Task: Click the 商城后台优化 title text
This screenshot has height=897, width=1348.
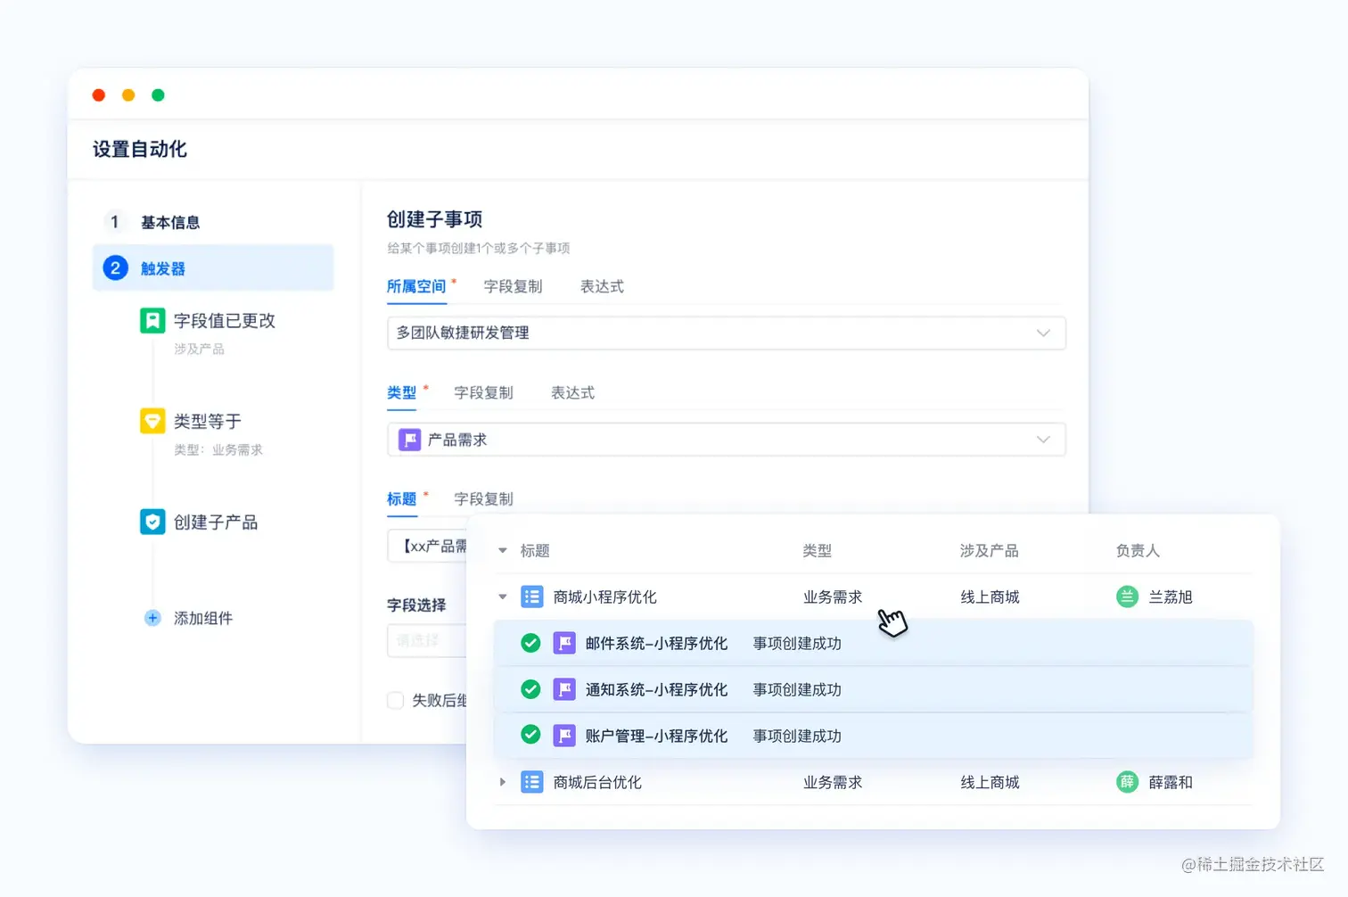Action: click(x=597, y=782)
